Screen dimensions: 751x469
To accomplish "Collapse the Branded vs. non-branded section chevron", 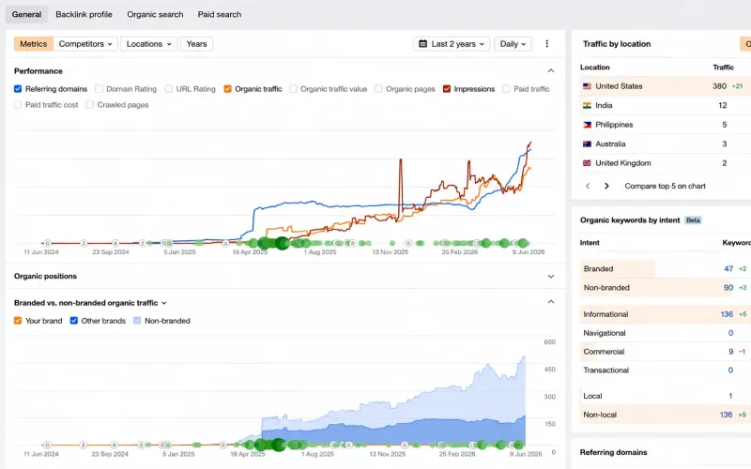I will tap(551, 301).
